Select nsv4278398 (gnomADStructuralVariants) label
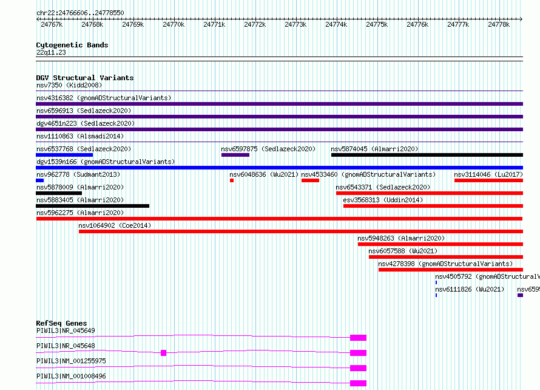The height and width of the screenshot is (390, 540). [x=445, y=264]
